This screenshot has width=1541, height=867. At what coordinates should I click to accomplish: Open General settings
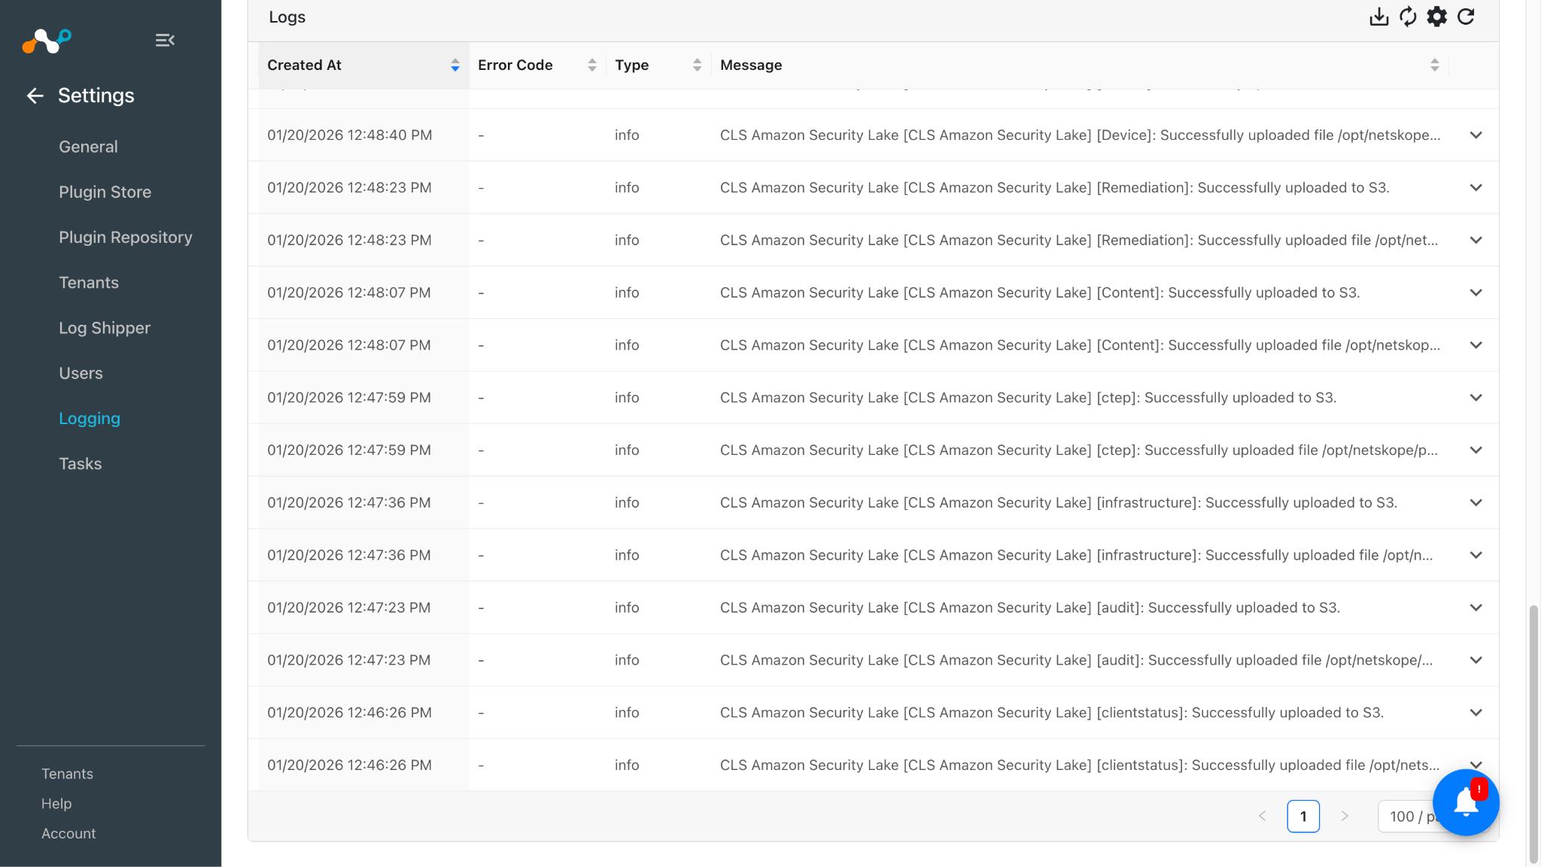point(88,147)
